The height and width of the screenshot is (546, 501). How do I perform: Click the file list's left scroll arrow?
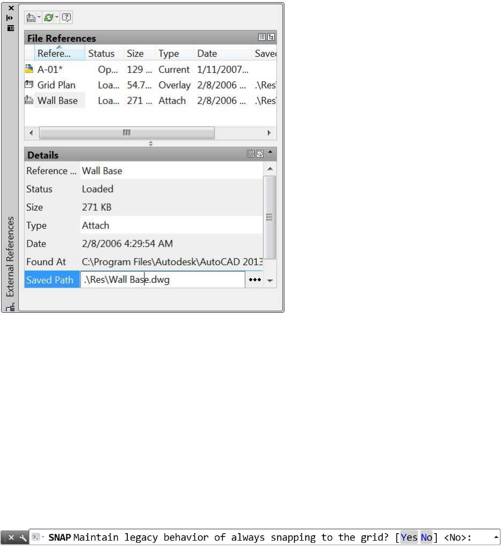(32, 133)
